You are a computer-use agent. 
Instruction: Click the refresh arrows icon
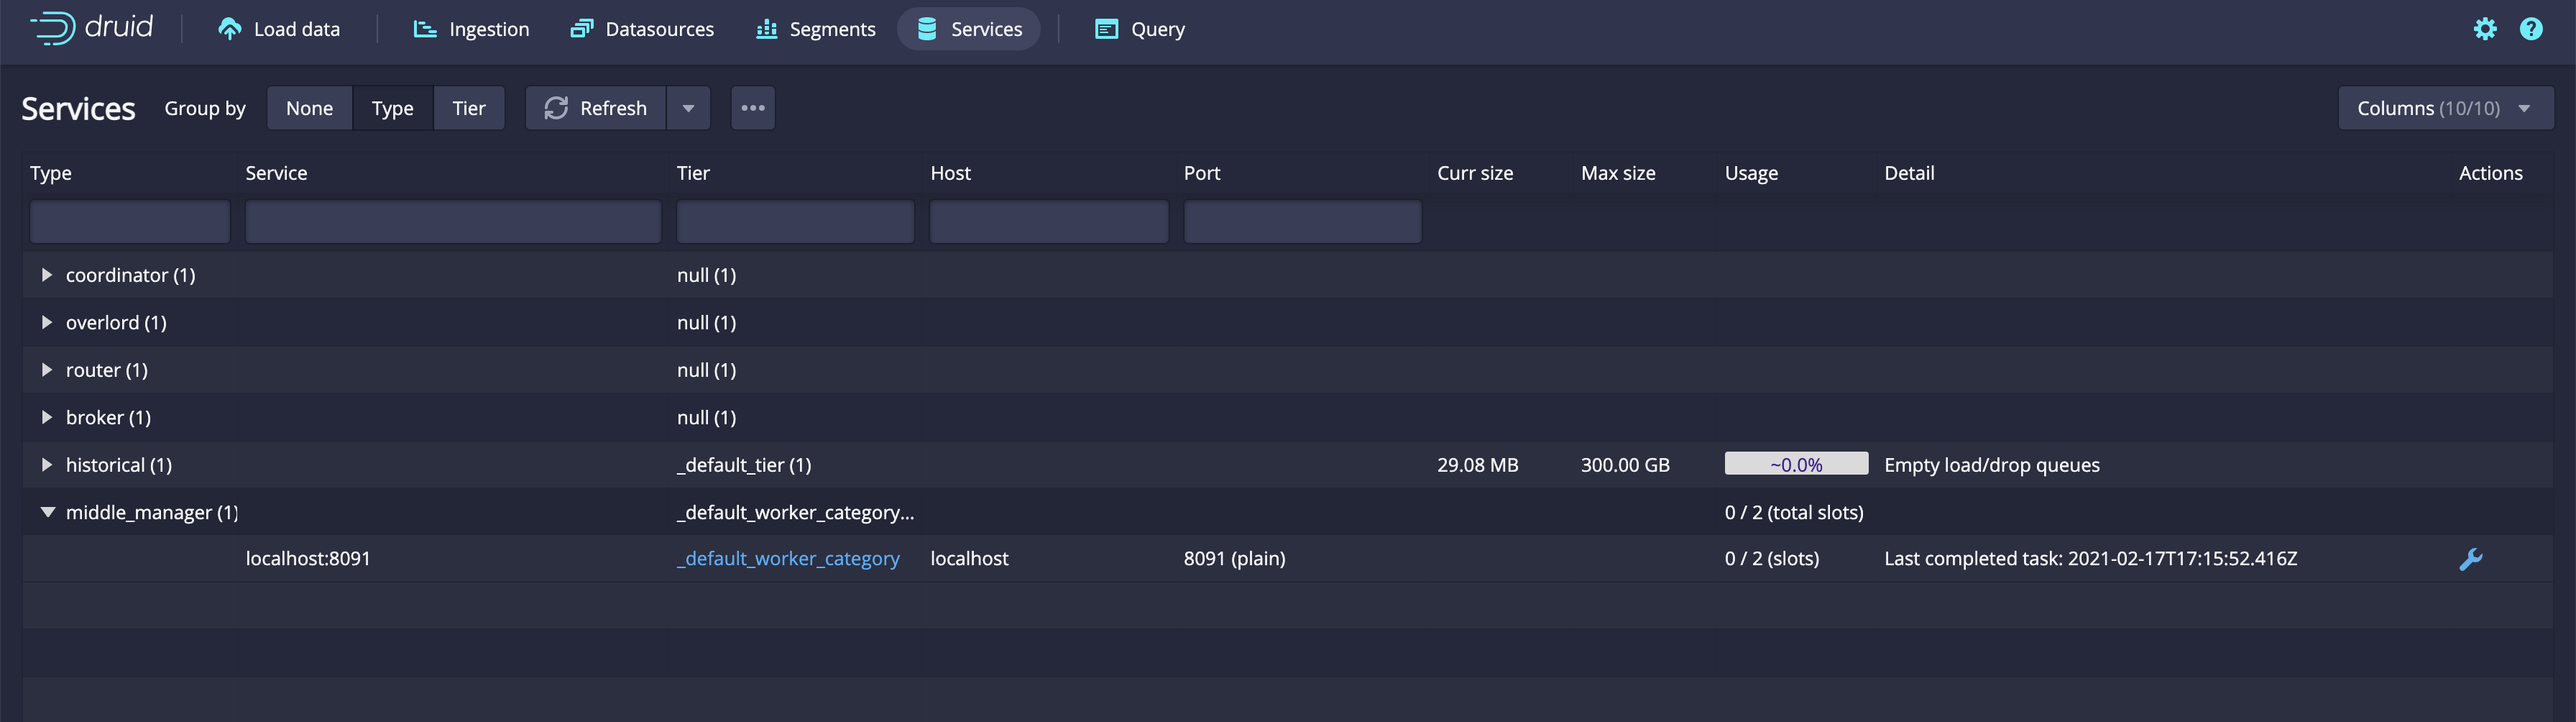click(x=556, y=108)
